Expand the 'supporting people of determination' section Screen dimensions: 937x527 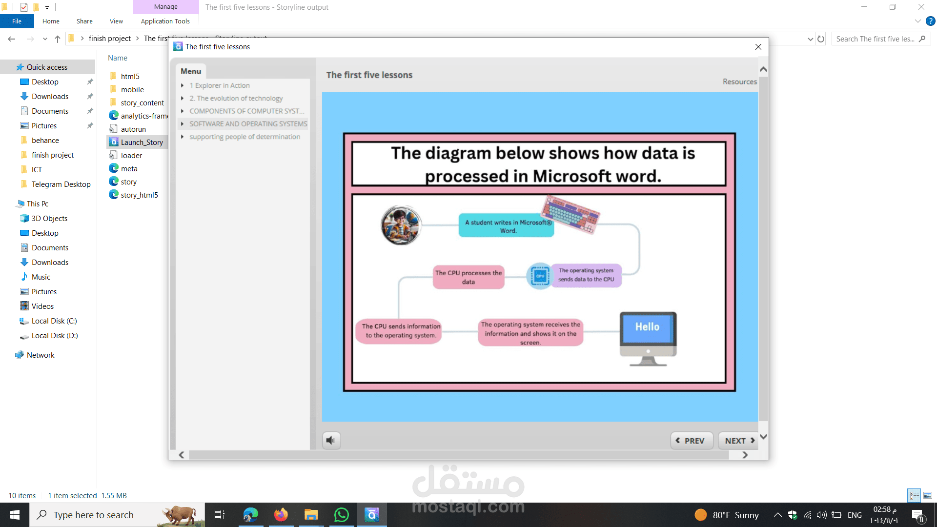point(183,137)
